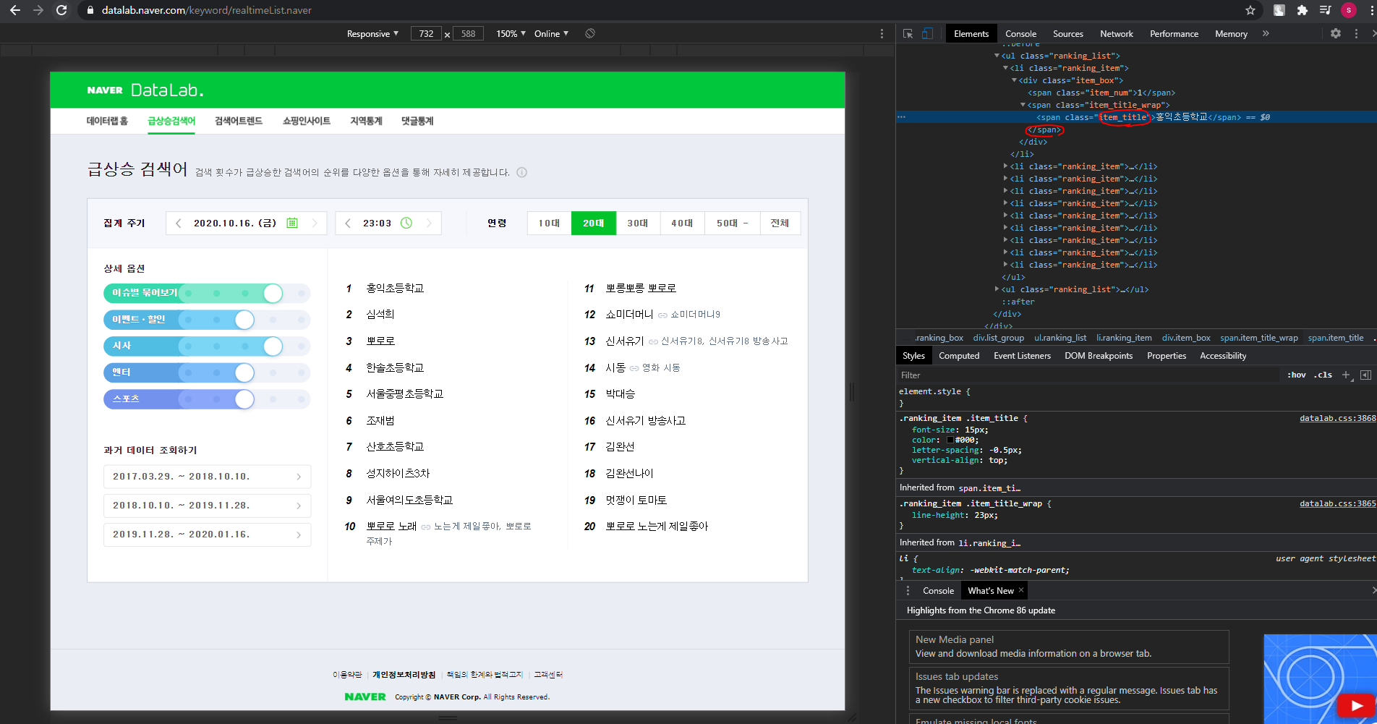Open Online throttling dropdown
1377x724 pixels.
coord(551,33)
